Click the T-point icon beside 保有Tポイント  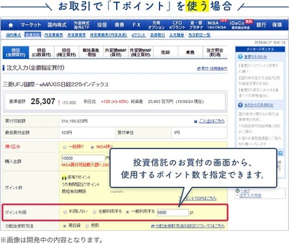click(x=64, y=178)
